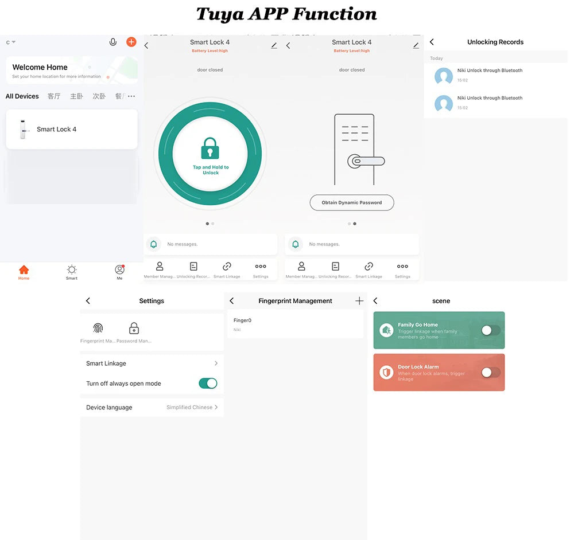Open Password Management lock icon
This screenshot has height=540, width=574.
(x=134, y=328)
